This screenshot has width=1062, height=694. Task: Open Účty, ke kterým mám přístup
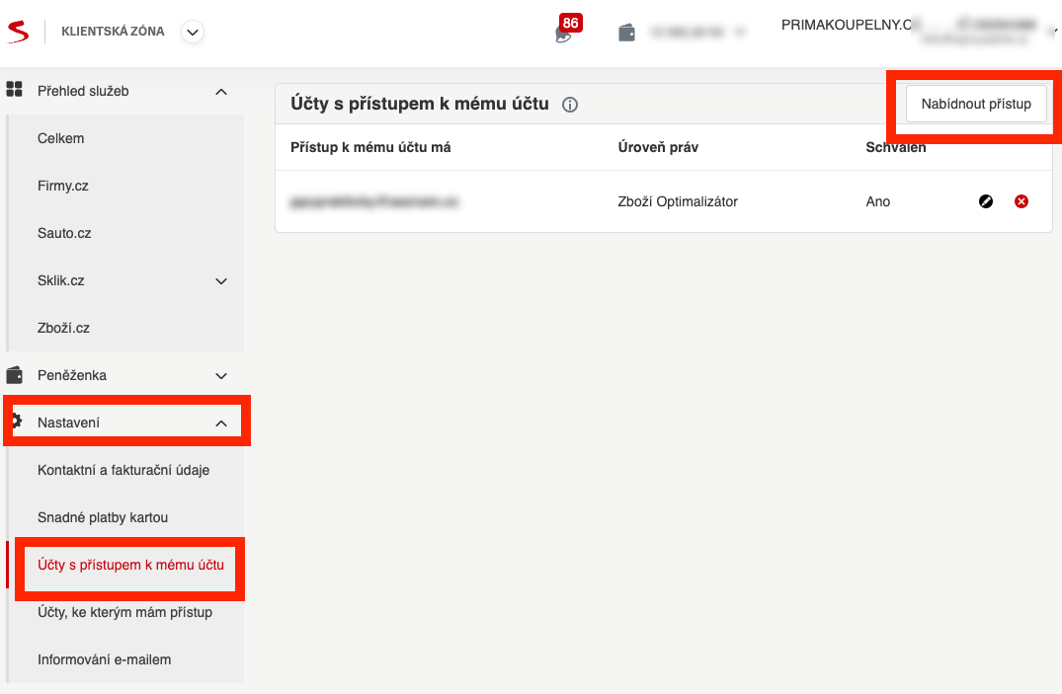(124, 612)
